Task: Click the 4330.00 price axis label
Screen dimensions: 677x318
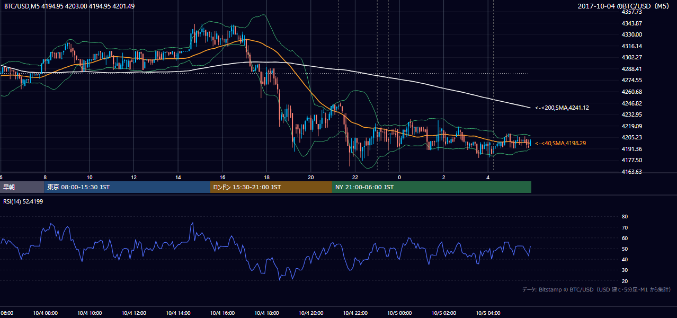Action: pyautogui.click(x=632, y=34)
